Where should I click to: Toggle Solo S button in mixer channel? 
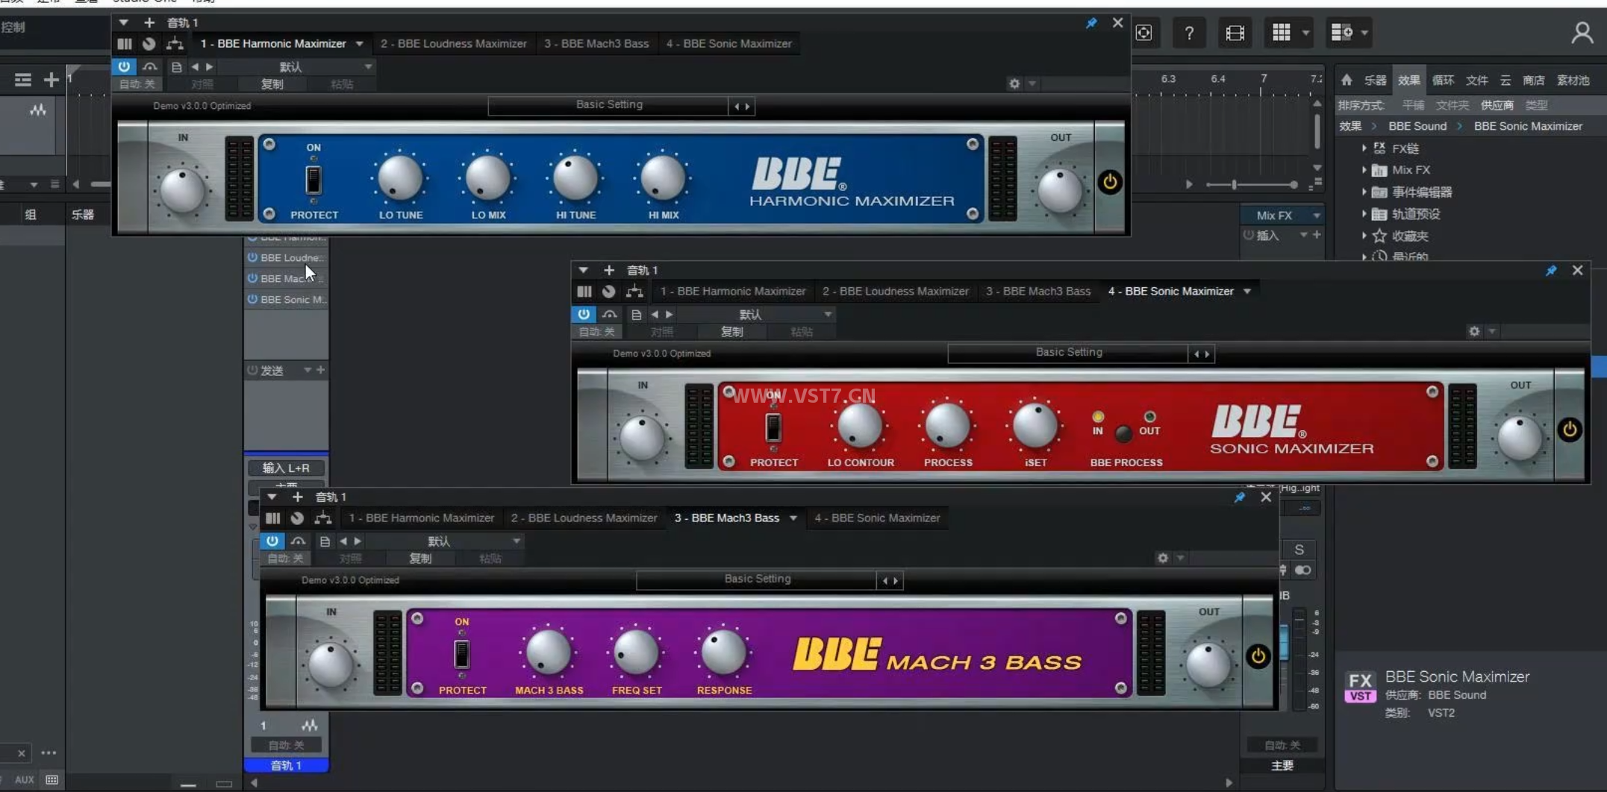pyautogui.click(x=1299, y=550)
